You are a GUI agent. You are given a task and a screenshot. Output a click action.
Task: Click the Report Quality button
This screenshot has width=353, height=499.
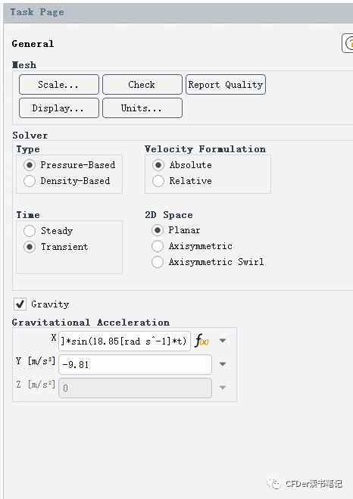(226, 85)
